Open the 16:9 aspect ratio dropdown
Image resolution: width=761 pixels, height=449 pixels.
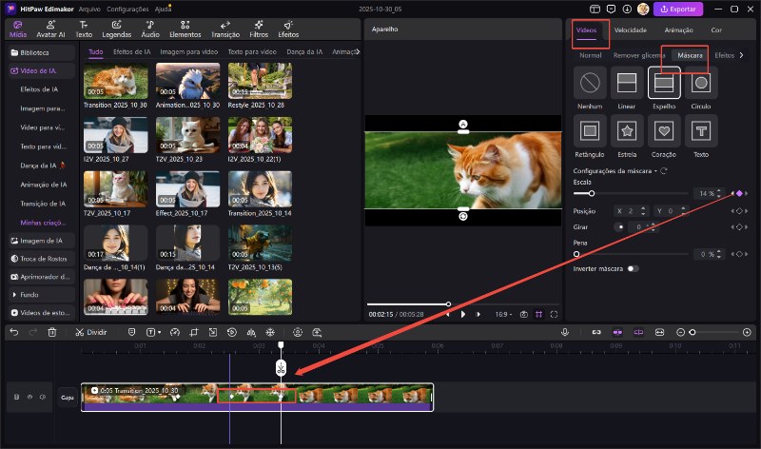(500, 314)
